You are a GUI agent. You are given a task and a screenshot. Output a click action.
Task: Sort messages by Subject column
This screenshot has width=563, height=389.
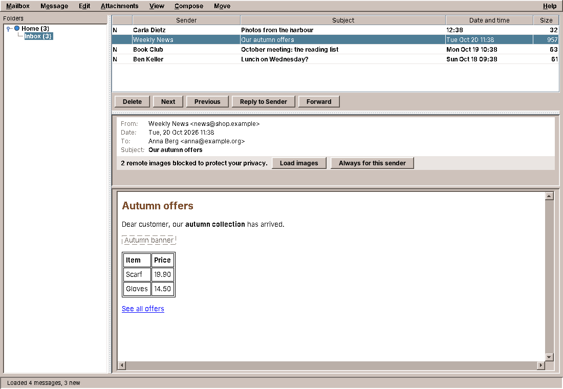click(343, 20)
